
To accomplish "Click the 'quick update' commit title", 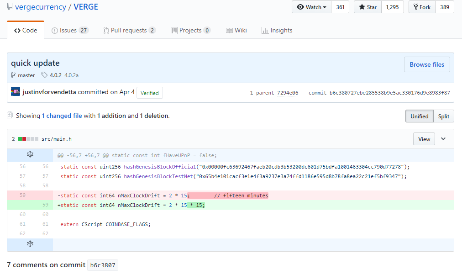I will 35,63.
